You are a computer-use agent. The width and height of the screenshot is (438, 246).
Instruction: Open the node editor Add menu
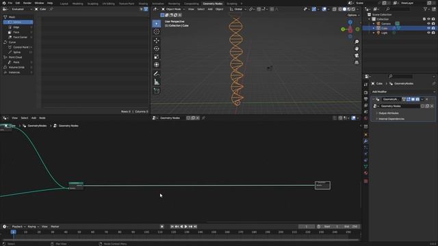[34, 118]
